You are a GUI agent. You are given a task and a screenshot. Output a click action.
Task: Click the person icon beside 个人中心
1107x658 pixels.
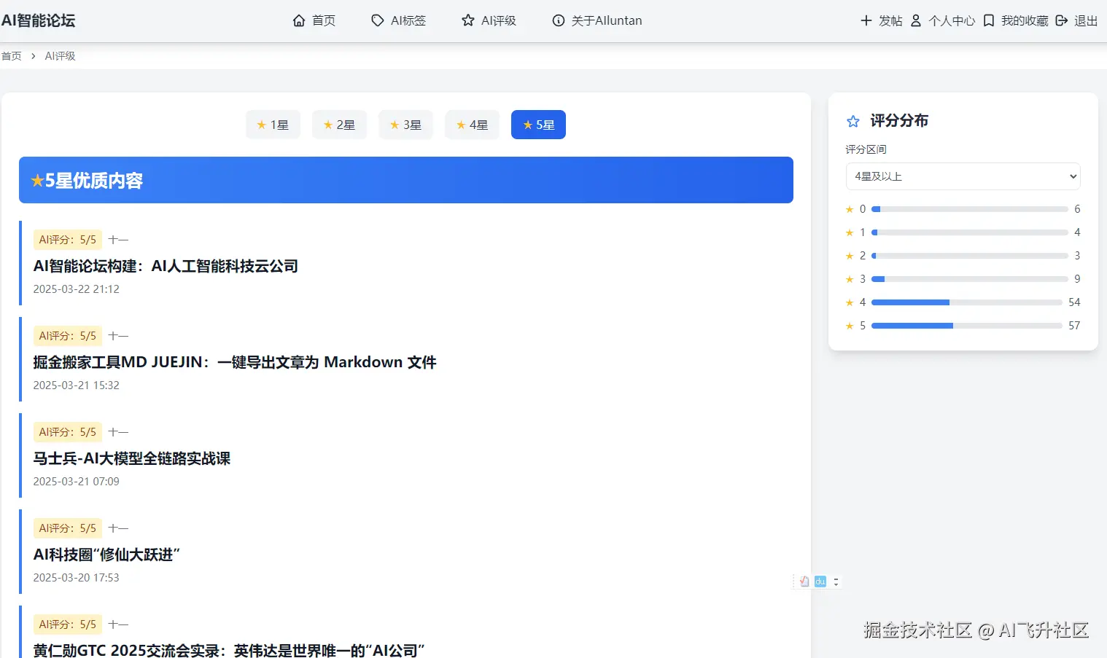(x=916, y=20)
